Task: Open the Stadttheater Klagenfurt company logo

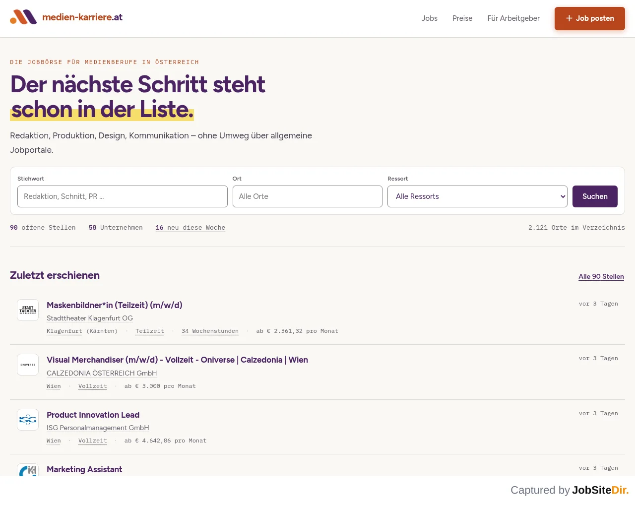Action: click(x=28, y=310)
